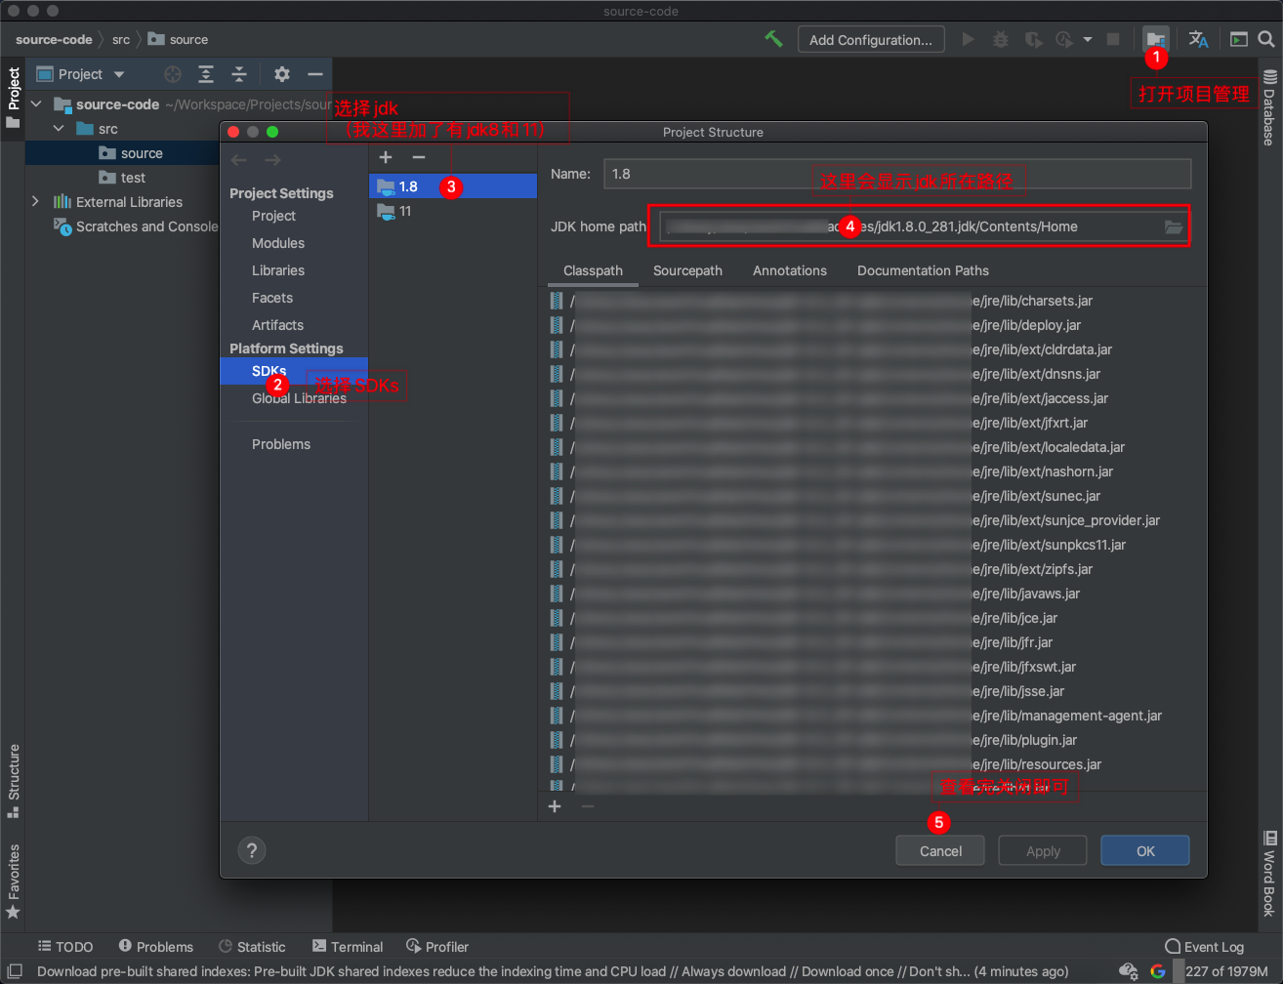Select Scratches and Consoles in tree

(136, 226)
